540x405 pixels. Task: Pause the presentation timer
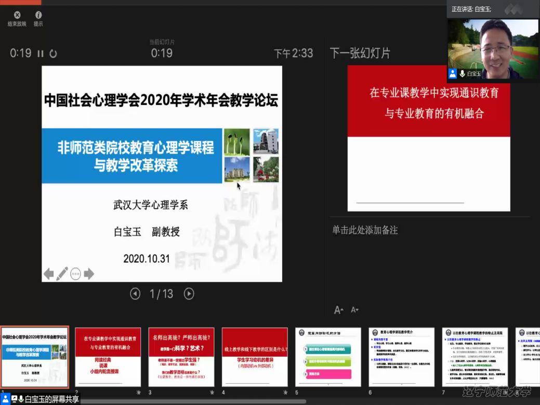pos(41,54)
